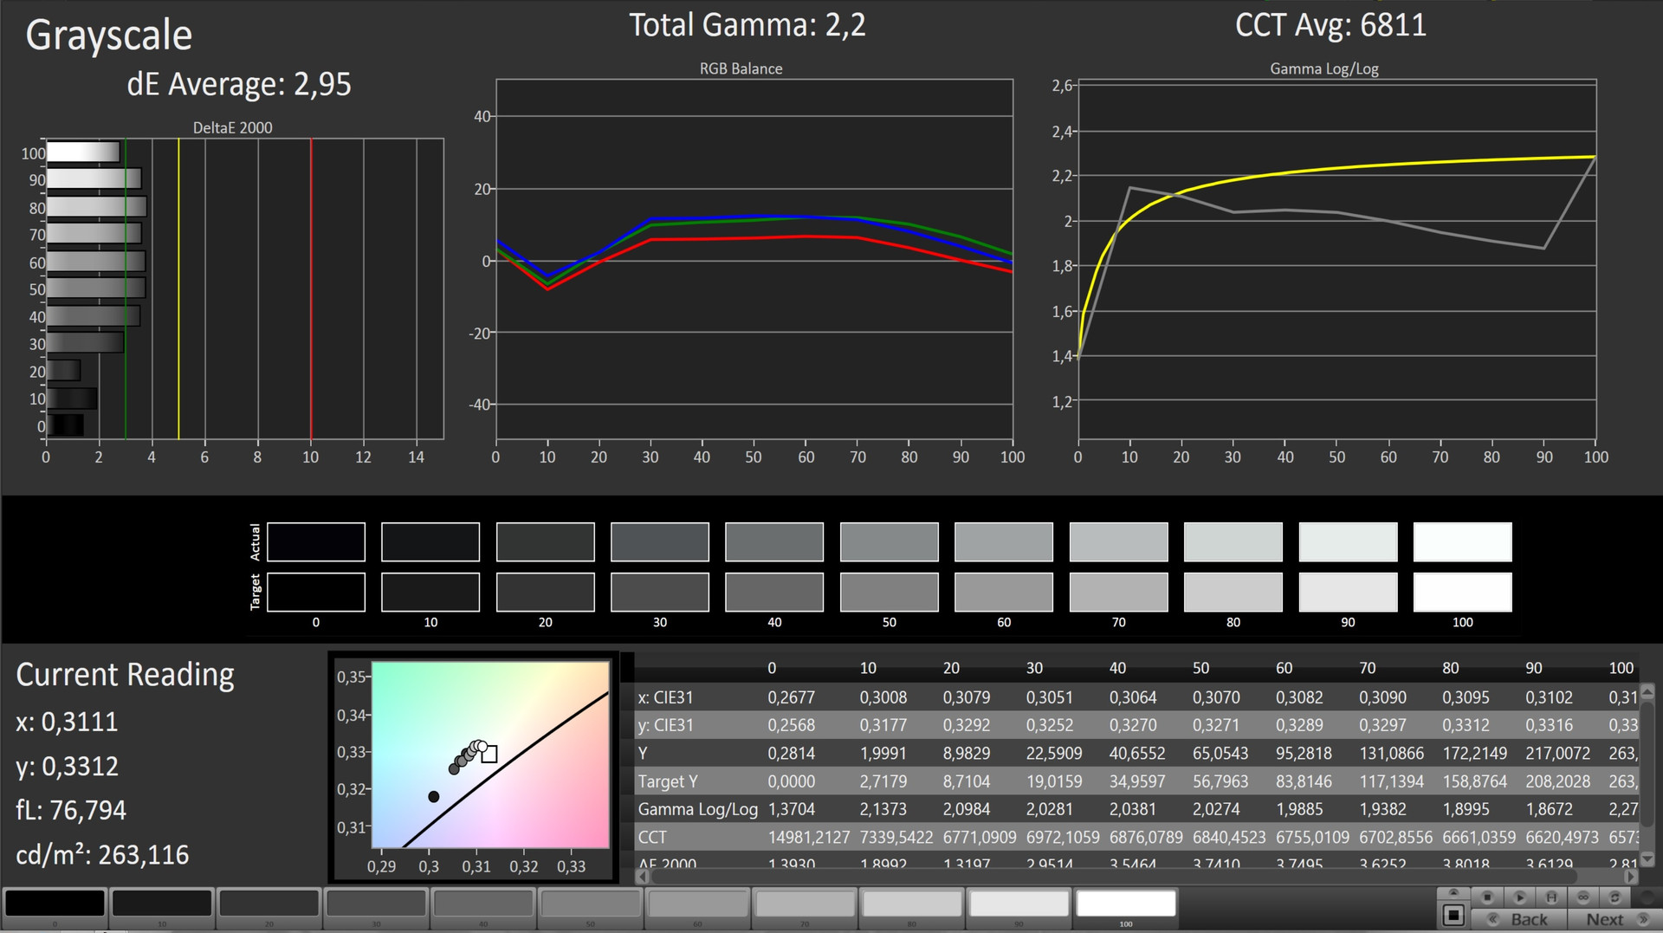Expand the up-arrow above pattern icon

(1453, 892)
